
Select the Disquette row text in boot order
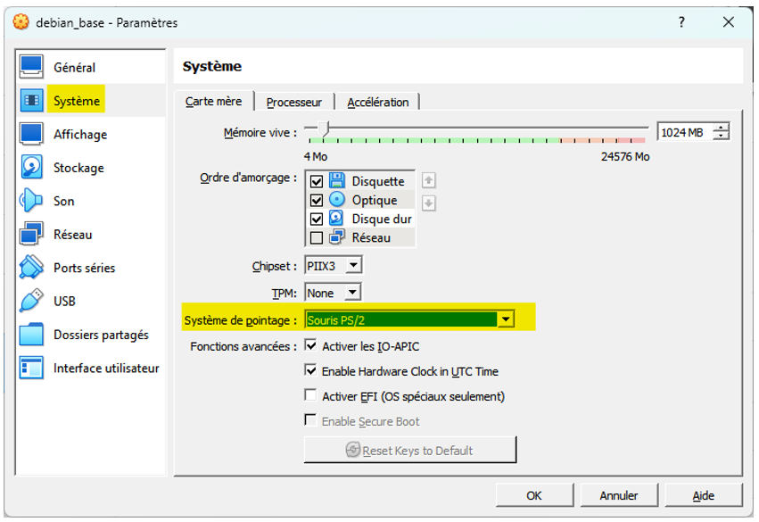click(378, 181)
